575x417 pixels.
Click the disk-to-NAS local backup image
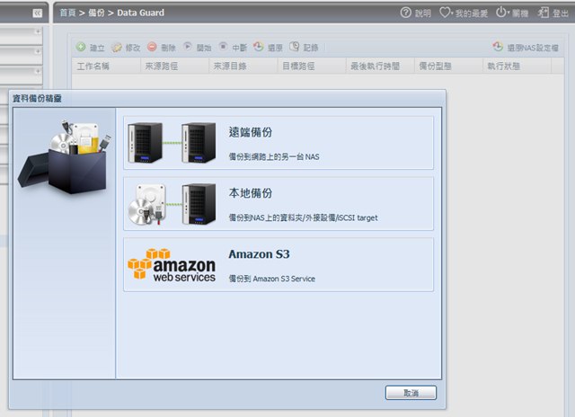tap(172, 204)
